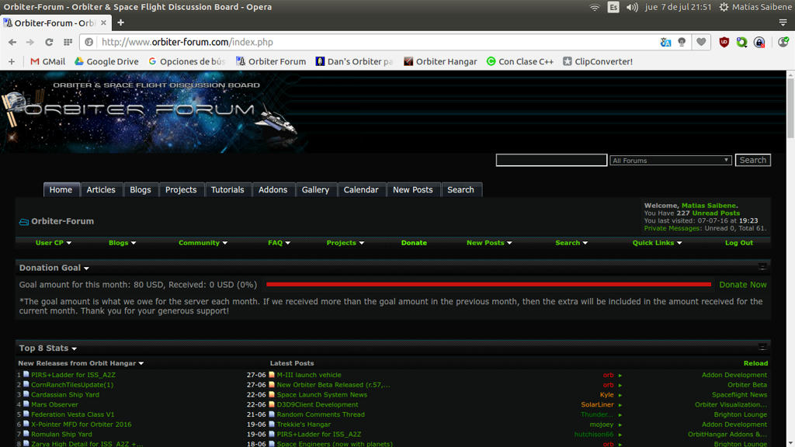Go forward with the browser forward arrow
The image size is (795, 447).
30,42
